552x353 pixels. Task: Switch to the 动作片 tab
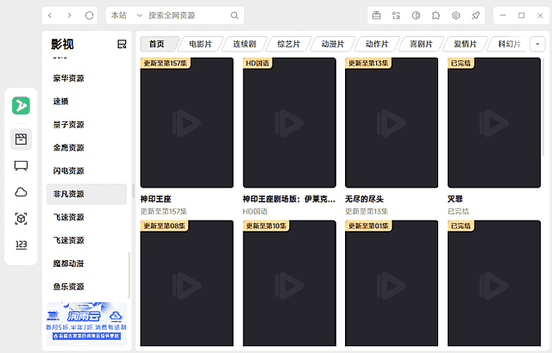pyautogui.click(x=377, y=44)
